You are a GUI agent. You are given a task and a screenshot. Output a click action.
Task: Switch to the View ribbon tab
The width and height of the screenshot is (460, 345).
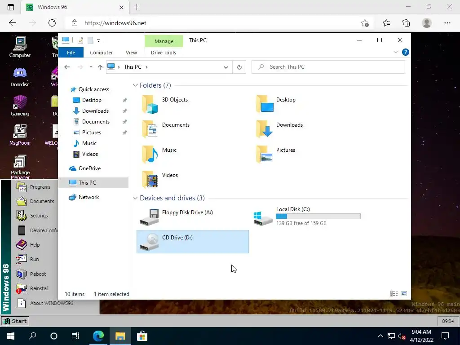click(131, 53)
